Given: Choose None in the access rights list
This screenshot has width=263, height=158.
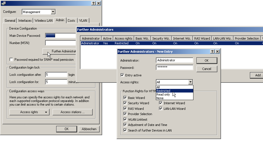Looking at the screenshot, I should pos(160,98).
